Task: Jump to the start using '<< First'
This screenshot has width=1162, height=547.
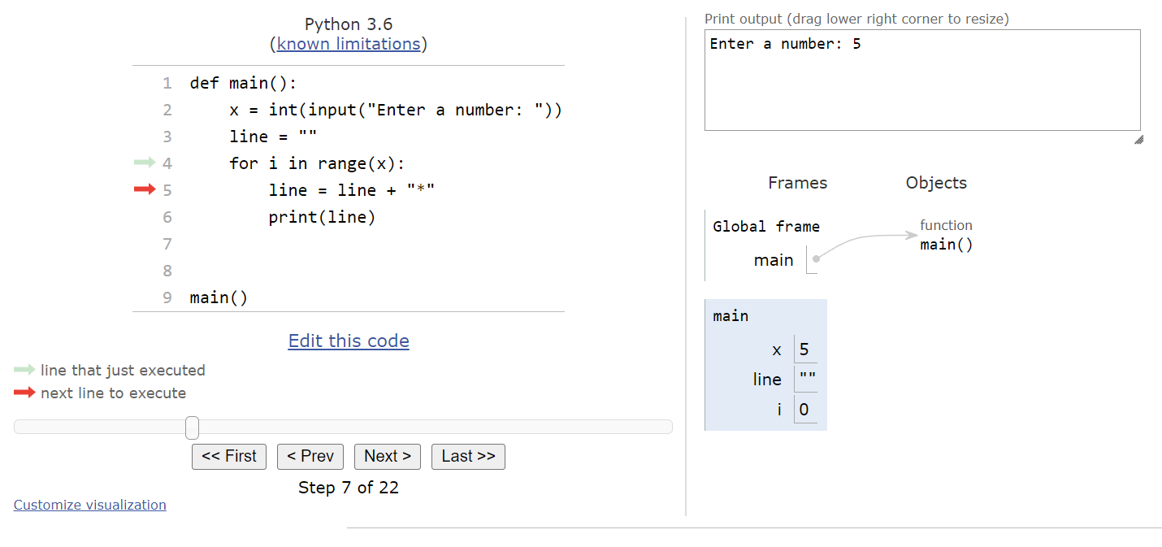Action: point(228,456)
